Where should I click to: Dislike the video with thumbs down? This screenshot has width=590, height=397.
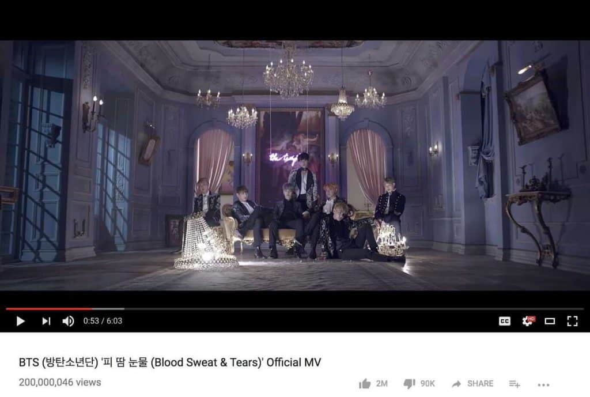[409, 383]
